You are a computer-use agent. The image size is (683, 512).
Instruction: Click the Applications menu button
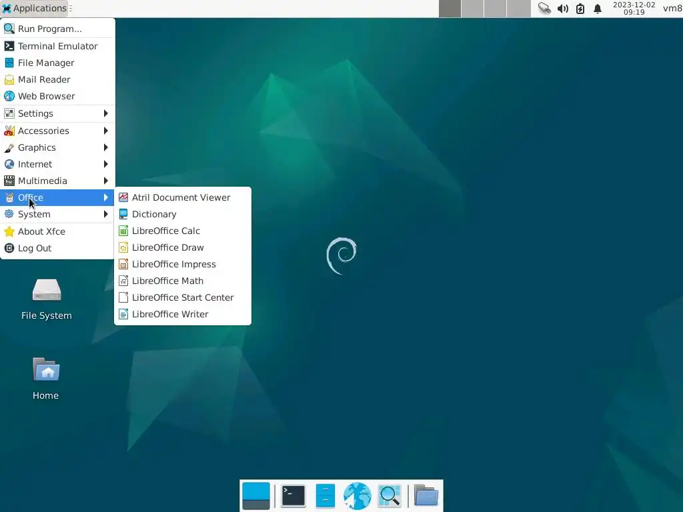(x=35, y=8)
